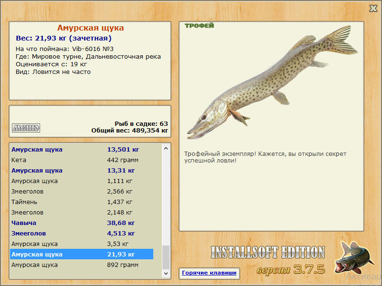This screenshot has height=286, width=382.
Task: Select Чавыча 38,68 кг row
Action: click(x=82, y=223)
